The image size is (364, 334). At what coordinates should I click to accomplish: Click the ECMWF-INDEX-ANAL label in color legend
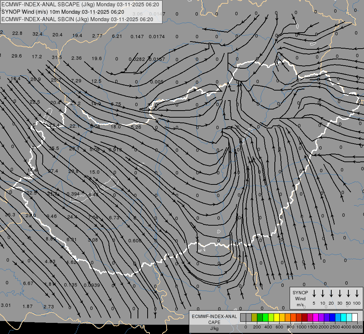(x=215, y=317)
